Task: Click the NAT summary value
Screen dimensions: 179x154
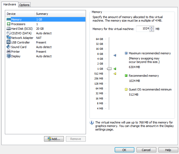Action: (39, 38)
